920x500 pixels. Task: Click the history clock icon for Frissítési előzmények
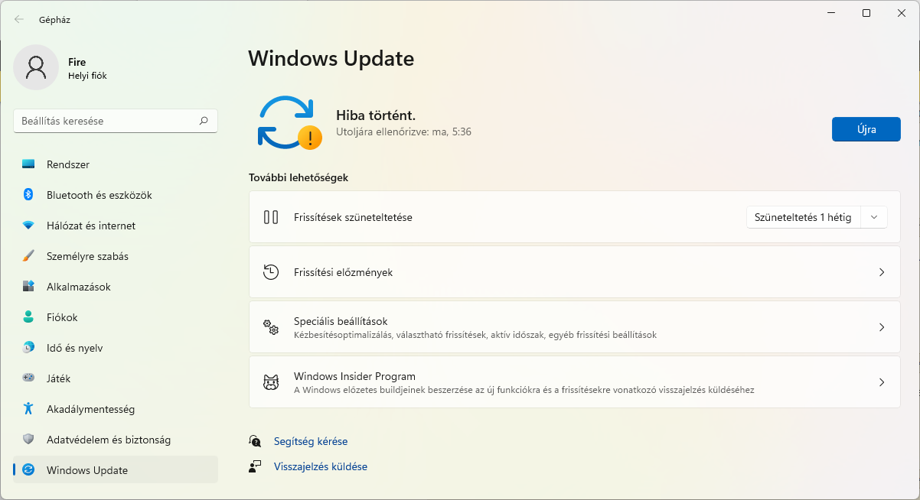click(x=271, y=272)
